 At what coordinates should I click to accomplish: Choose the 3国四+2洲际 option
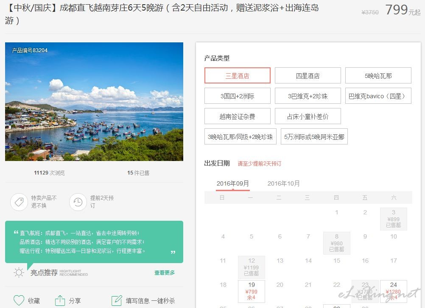coord(238,96)
